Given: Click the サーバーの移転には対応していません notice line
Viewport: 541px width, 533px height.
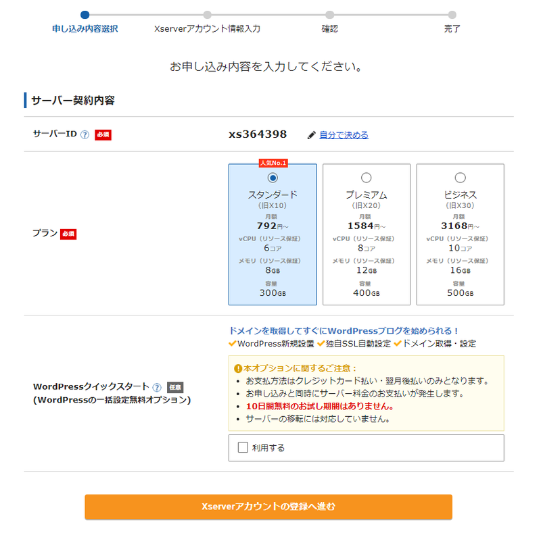Looking at the screenshot, I should click(x=318, y=419).
